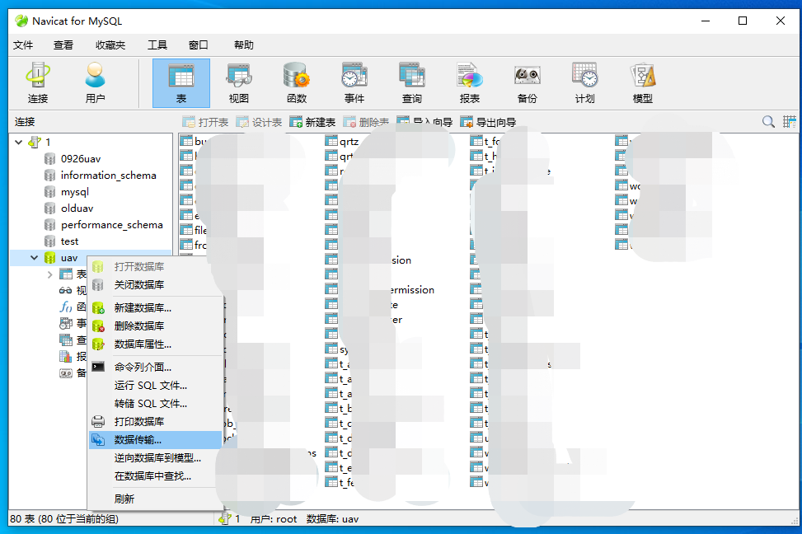Select the uav database in tree
The width and height of the screenshot is (802, 534).
tap(69, 258)
